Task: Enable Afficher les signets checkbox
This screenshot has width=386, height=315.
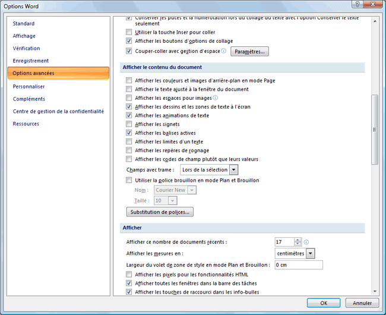Action: coord(129,124)
